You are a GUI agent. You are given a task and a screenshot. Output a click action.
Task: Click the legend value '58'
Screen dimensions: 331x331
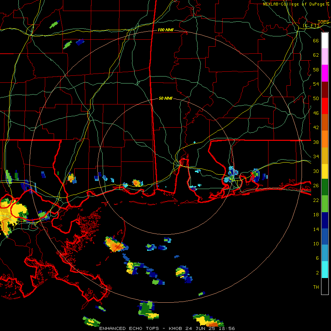tap(316, 70)
